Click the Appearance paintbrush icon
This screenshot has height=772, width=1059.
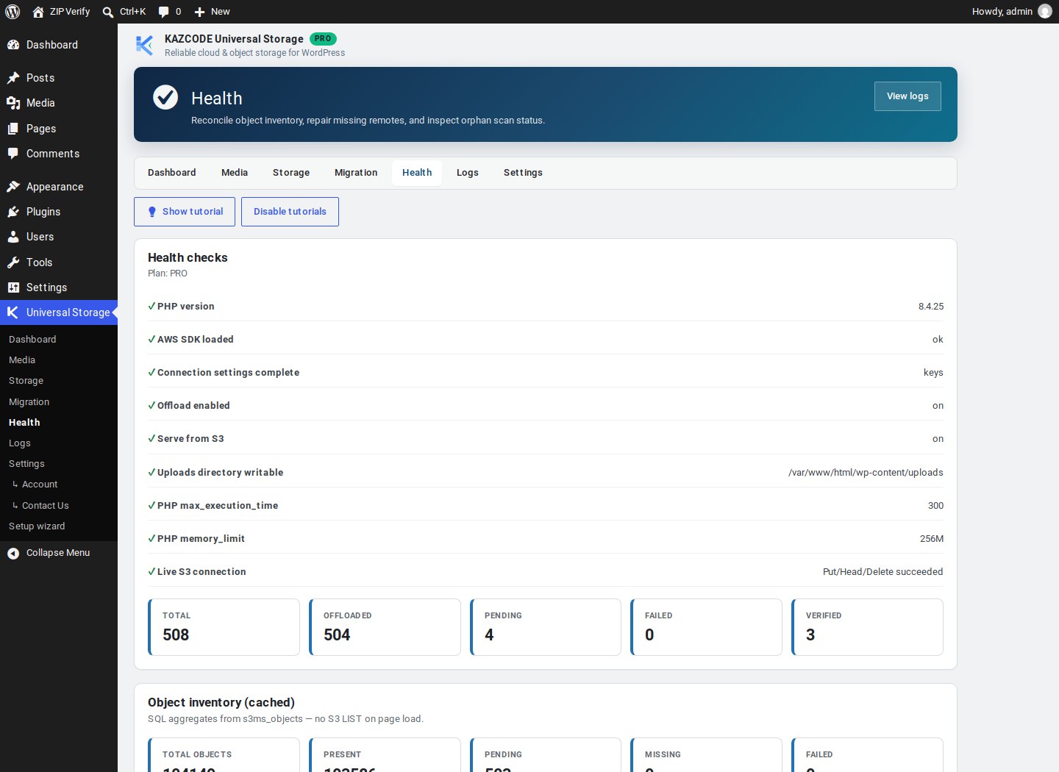point(13,187)
